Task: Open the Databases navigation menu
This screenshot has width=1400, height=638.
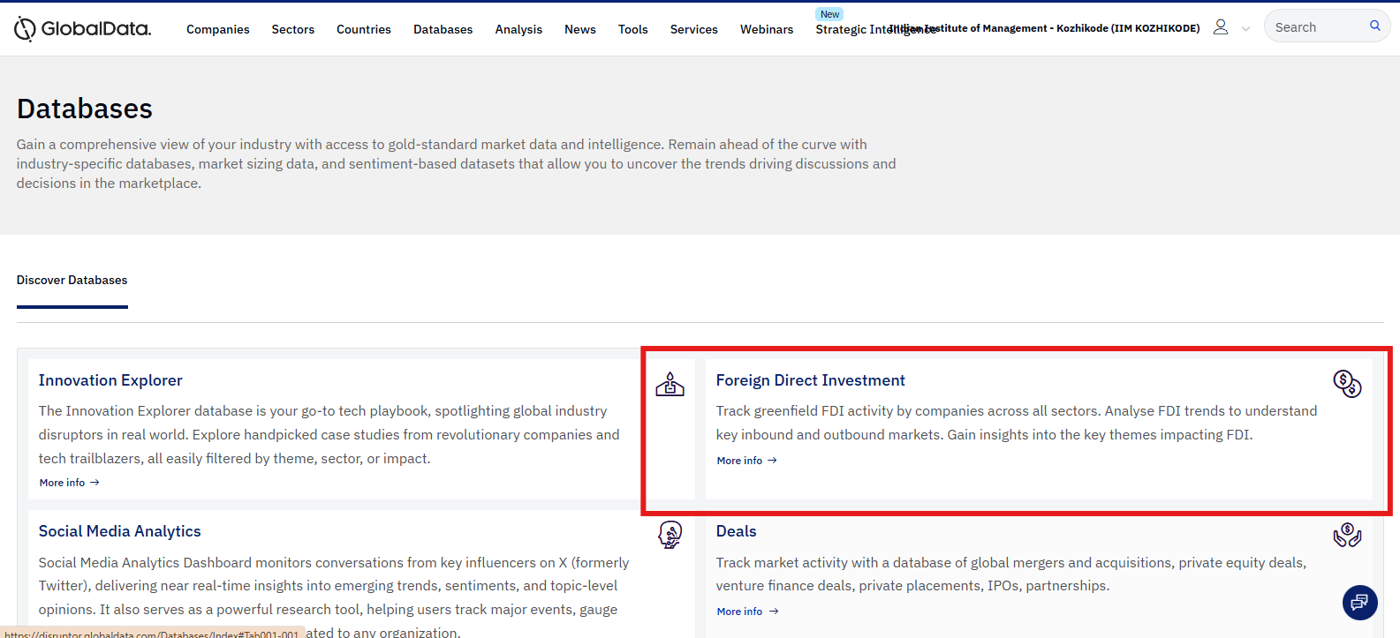Action: 443,29
